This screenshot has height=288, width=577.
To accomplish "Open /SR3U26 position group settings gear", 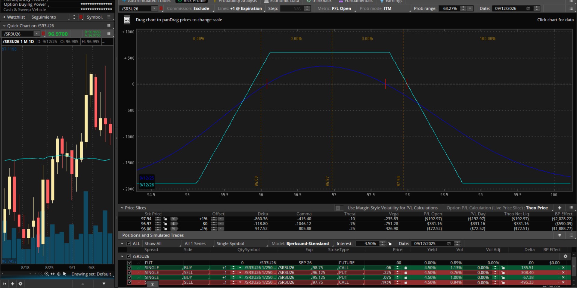I will tap(565, 256).
